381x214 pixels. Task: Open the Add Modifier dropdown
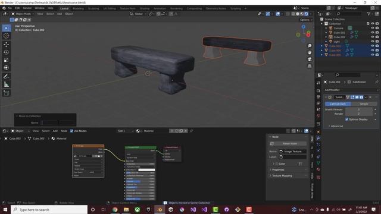click(351, 90)
